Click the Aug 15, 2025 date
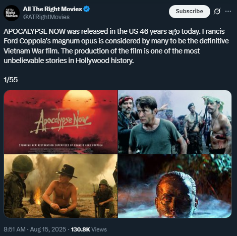237x236 pixels. (48, 229)
